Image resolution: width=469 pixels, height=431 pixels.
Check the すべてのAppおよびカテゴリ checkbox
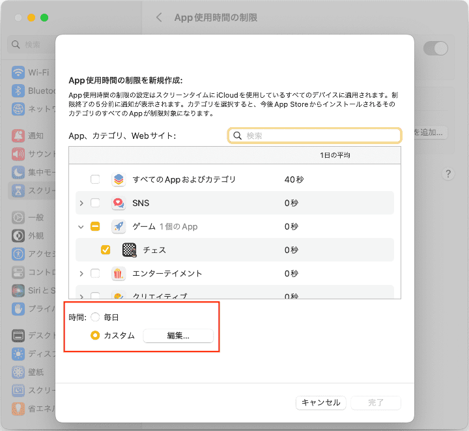coord(95,179)
